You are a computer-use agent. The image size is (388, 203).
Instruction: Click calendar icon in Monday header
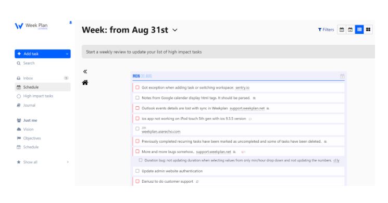click(x=342, y=76)
